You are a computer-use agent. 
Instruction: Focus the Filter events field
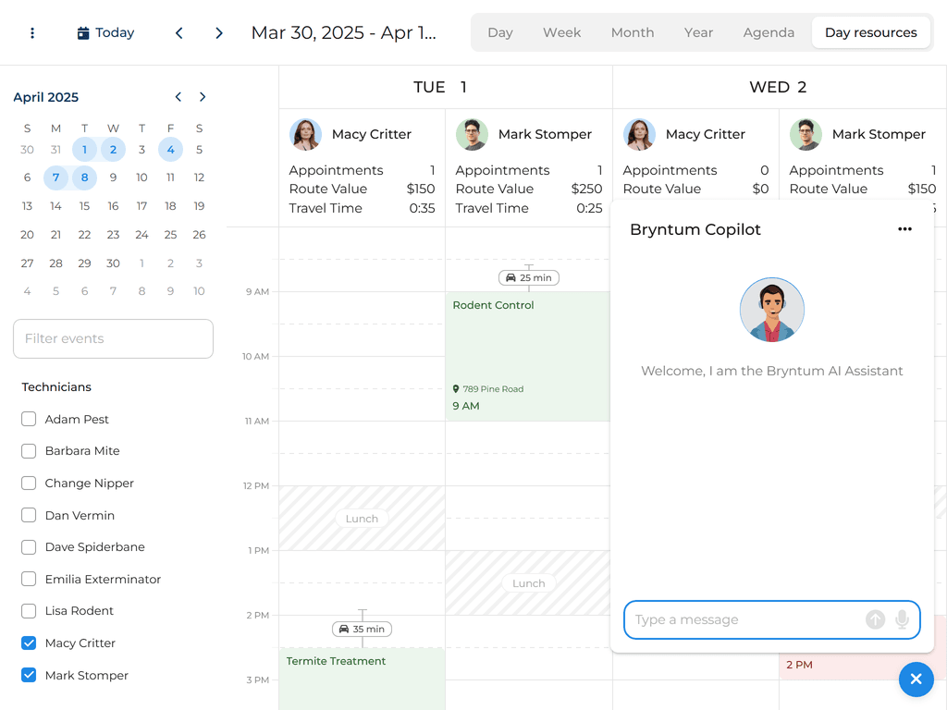pos(113,339)
